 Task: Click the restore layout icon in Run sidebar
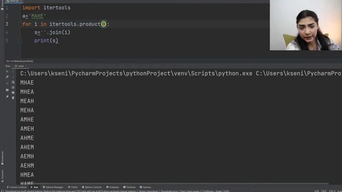point(7,90)
